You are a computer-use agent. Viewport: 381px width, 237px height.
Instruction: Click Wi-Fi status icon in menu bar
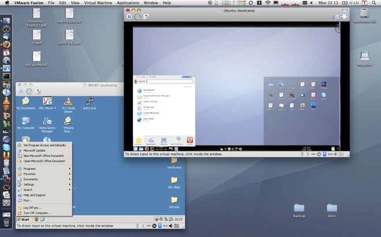tap(267, 3)
